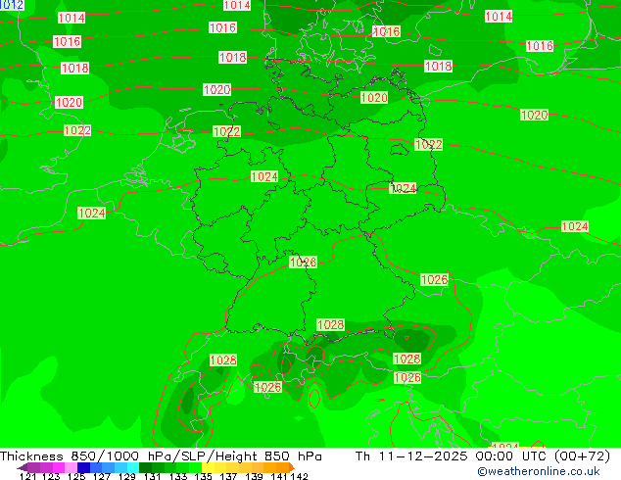Click the purple left arrow tip of the color scale
This screenshot has width=621, height=480.
23,467
